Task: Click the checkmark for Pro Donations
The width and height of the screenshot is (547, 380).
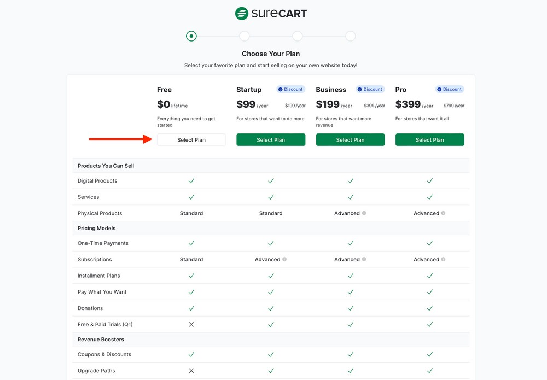Action: pos(430,308)
